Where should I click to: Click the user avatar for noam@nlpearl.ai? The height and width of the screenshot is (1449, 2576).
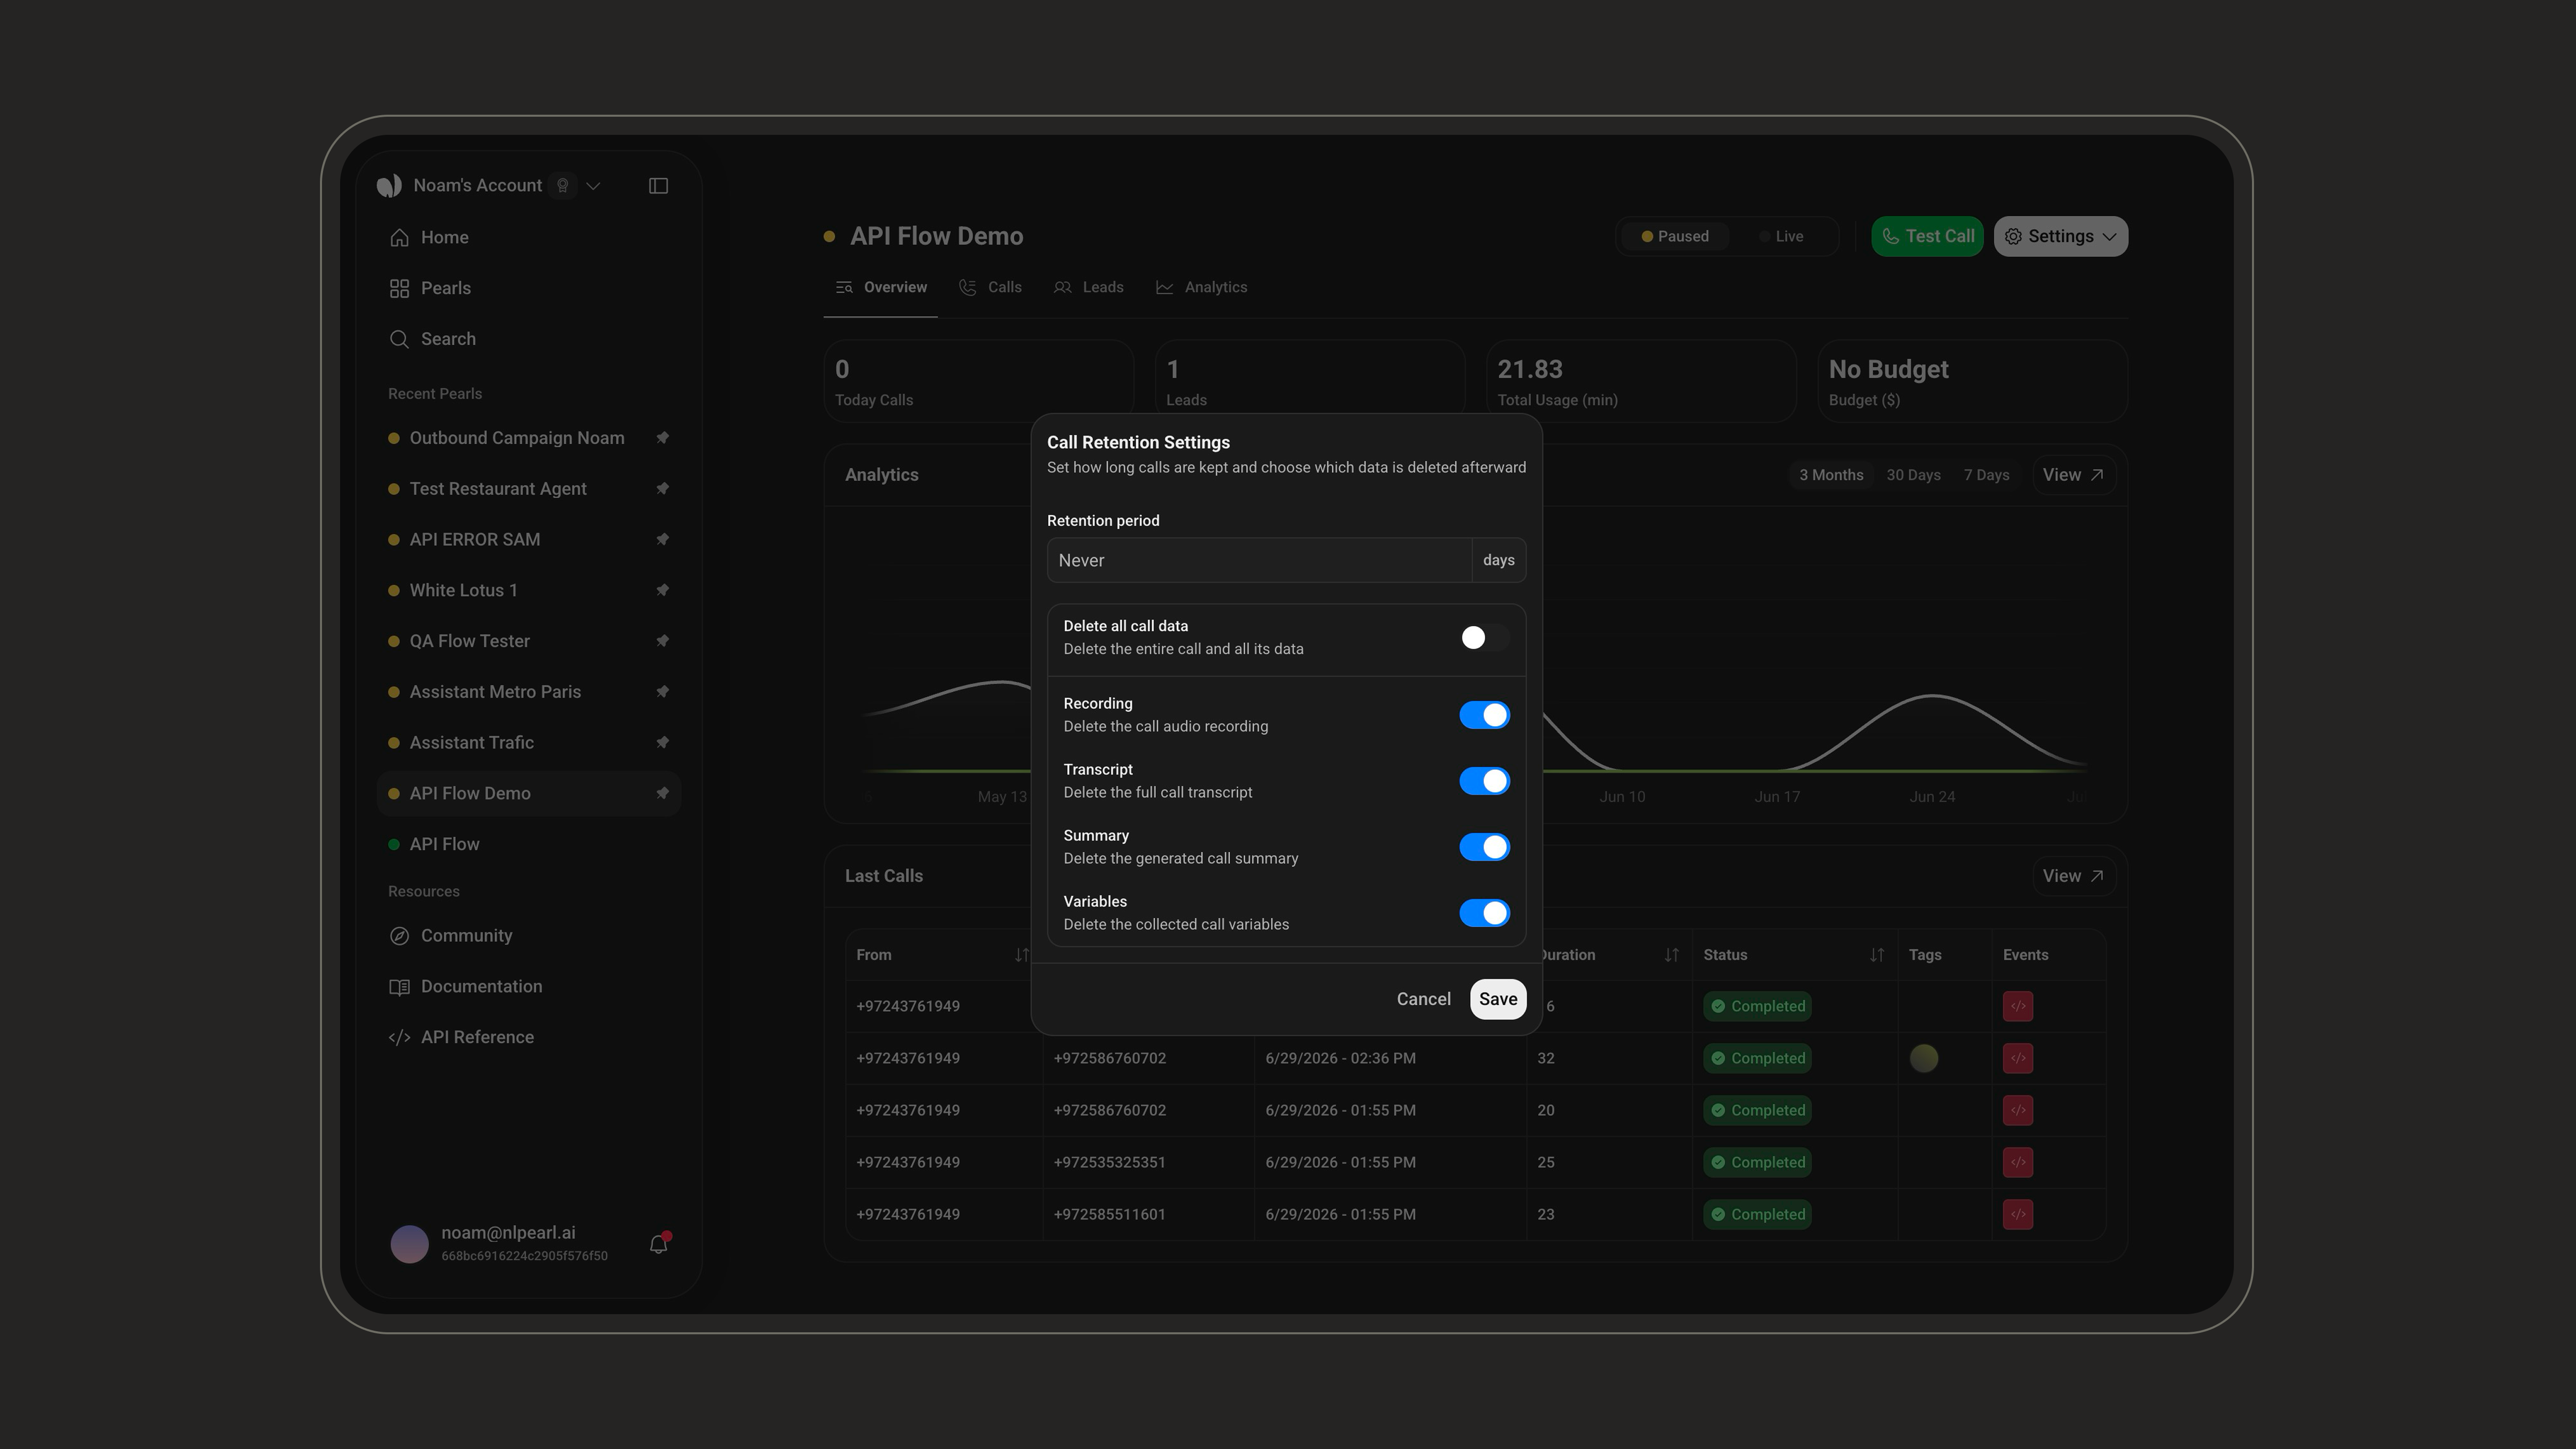(x=409, y=1244)
